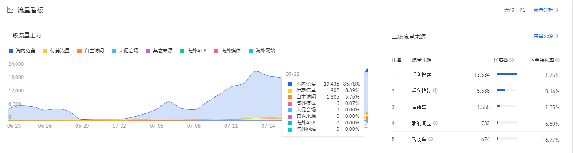Click 我的淘宝 traffic source
The width and height of the screenshot is (573, 153).
421,124
